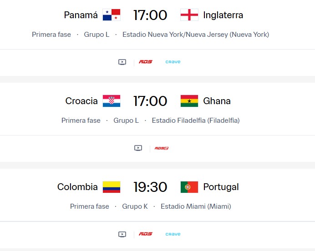Screen dimensions: 315x251
Task: Open the Panamá team name link
Action: pyautogui.click(x=81, y=15)
